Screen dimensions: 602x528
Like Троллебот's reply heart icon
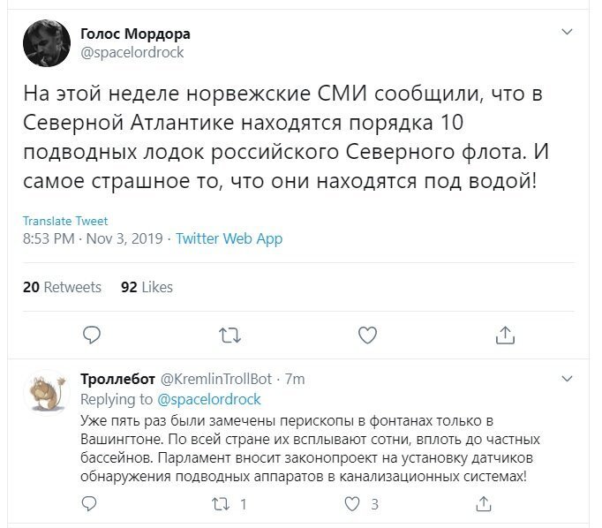[x=352, y=504]
